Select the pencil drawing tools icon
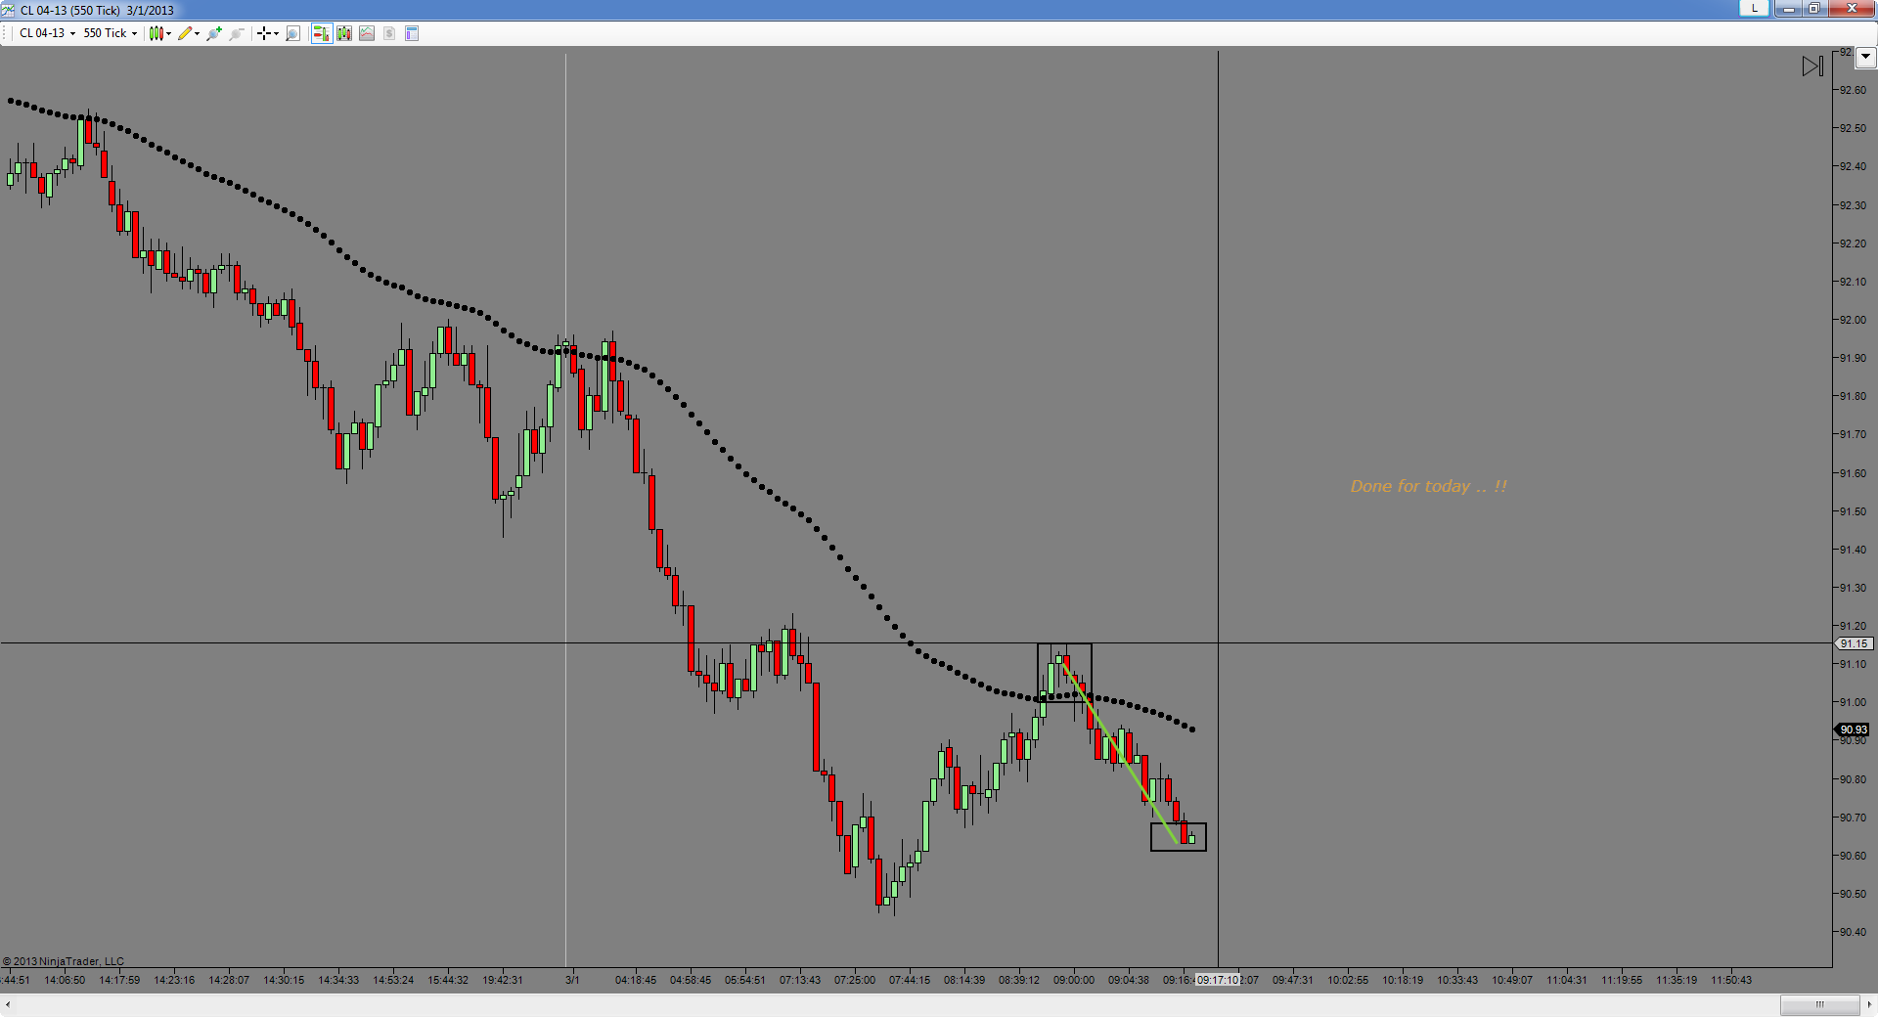Viewport: 1878px width, 1017px height. tap(185, 33)
